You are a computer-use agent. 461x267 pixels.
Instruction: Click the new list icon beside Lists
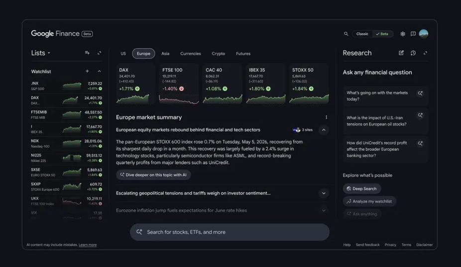pos(87,53)
